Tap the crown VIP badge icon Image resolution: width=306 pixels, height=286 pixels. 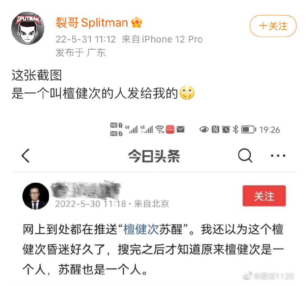pos(136,22)
